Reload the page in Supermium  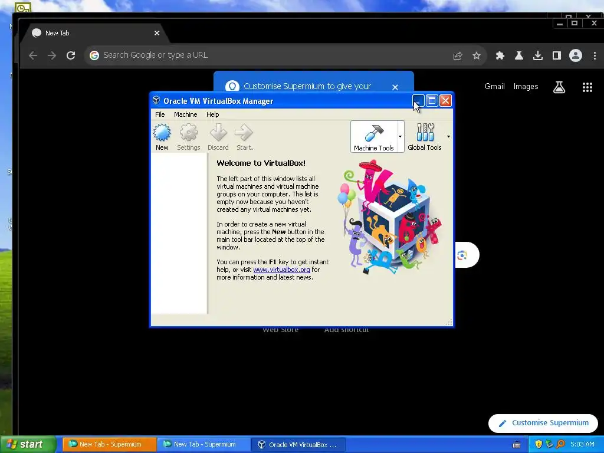coord(71,55)
